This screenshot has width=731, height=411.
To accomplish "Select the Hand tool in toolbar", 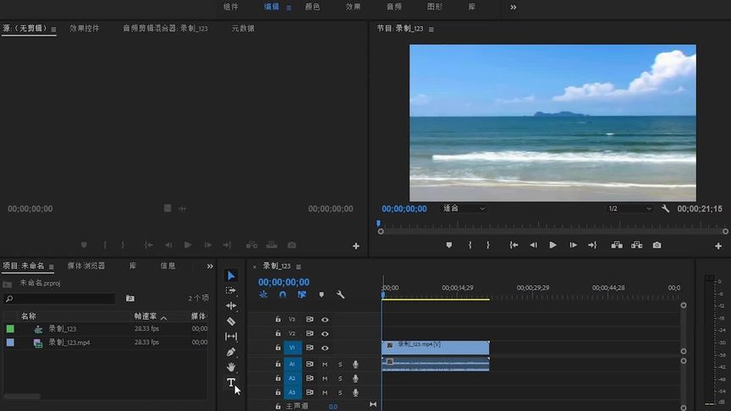I will coord(231,367).
